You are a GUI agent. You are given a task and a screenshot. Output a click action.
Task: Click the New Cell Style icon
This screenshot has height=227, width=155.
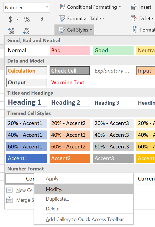pyautogui.click(x=9, y=190)
